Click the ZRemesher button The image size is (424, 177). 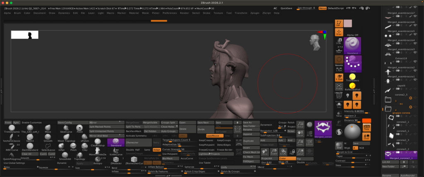tap(139, 142)
